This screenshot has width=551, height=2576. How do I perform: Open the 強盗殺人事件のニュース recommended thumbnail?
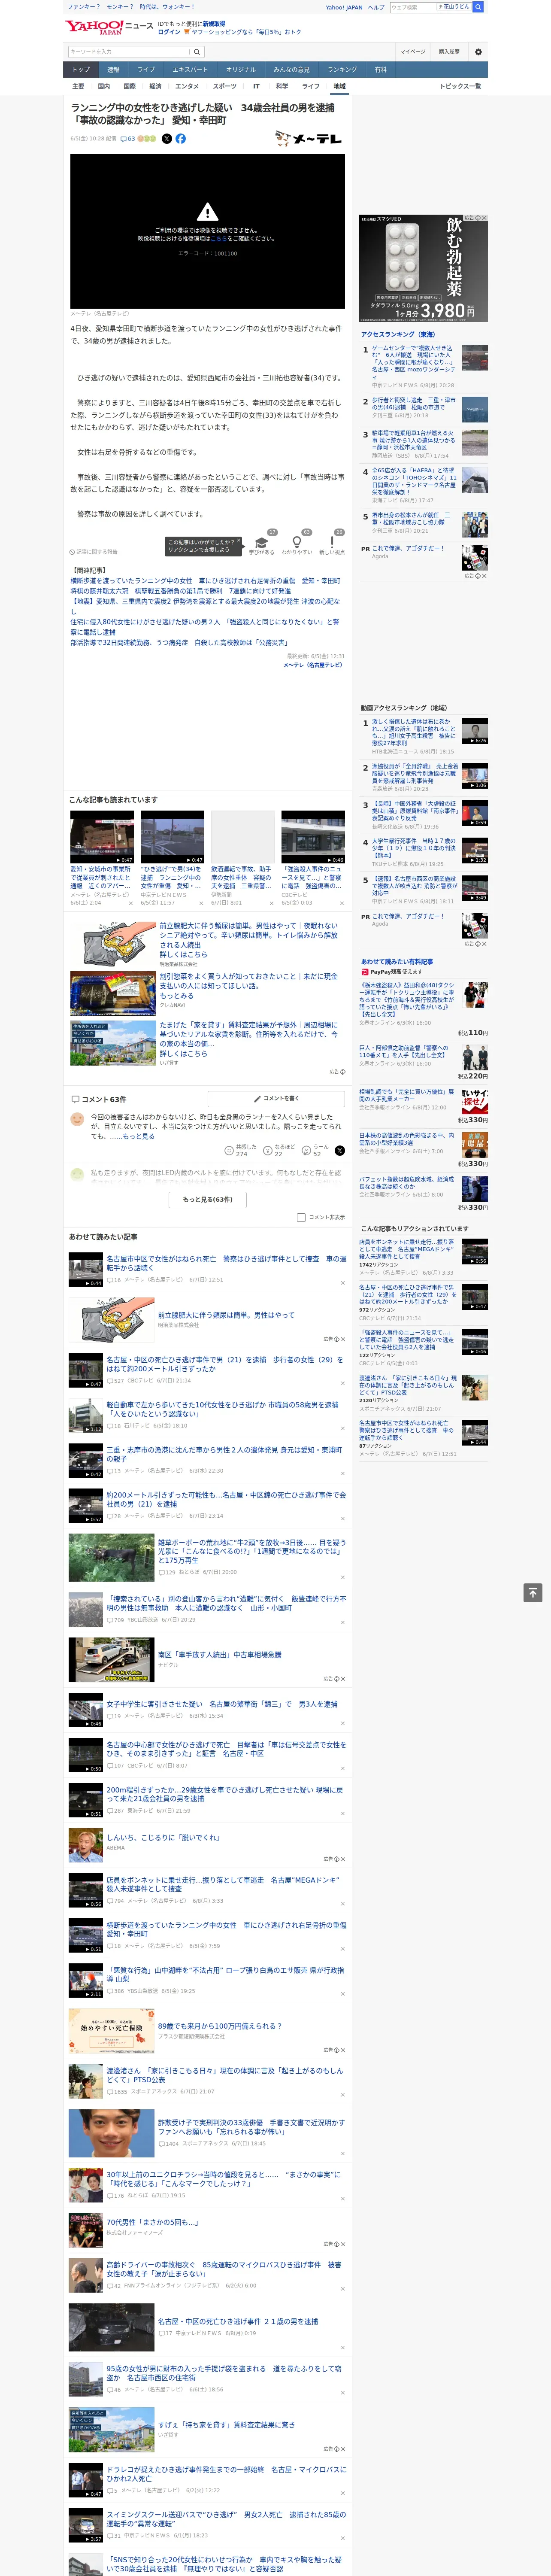[313, 837]
